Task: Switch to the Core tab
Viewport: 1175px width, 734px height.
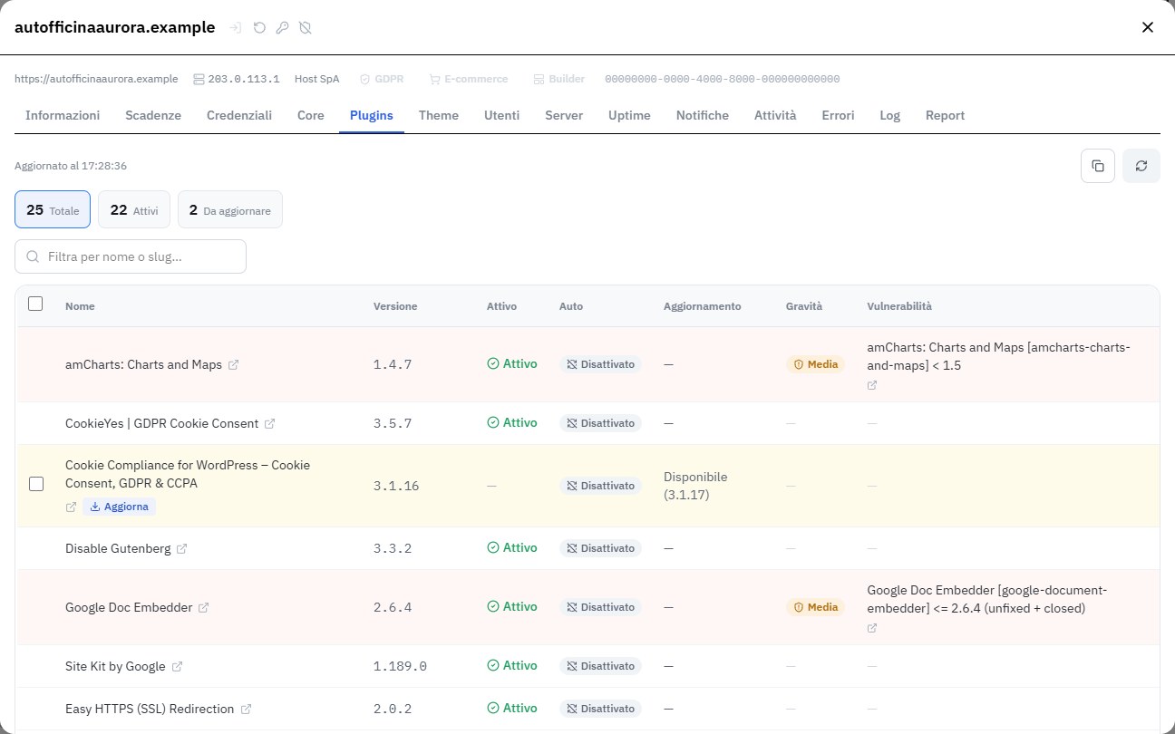Action: pyautogui.click(x=311, y=115)
